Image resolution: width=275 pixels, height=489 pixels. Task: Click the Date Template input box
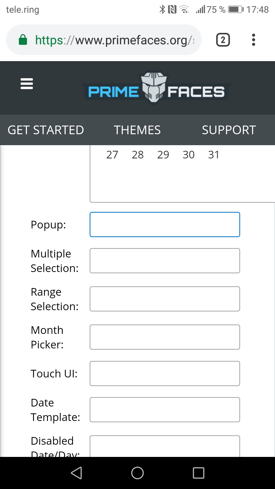tap(164, 410)
